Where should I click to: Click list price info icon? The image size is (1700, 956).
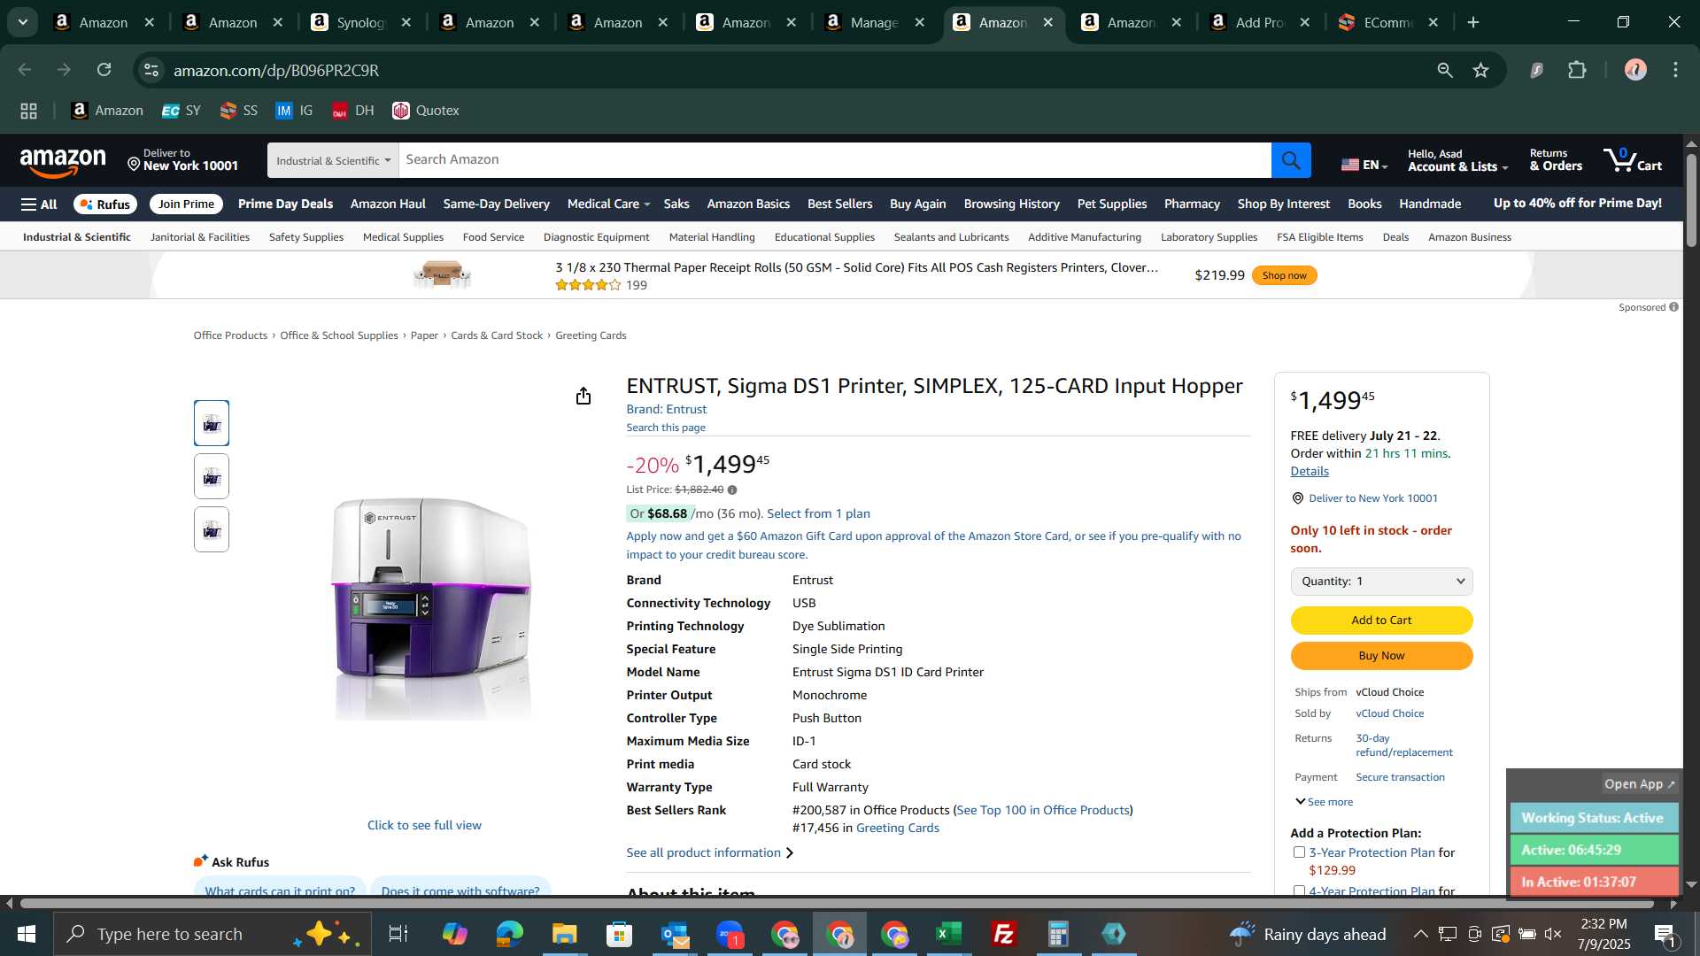(732, 490)
